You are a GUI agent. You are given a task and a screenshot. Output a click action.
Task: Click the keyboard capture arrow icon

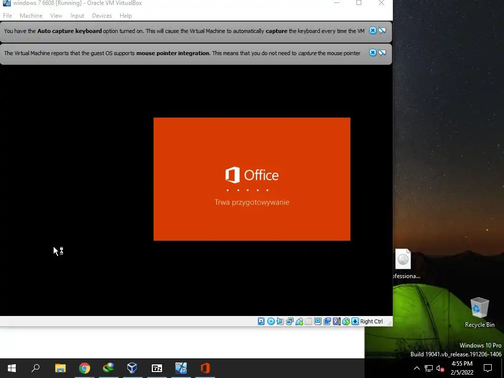click(x=355, y=321)
